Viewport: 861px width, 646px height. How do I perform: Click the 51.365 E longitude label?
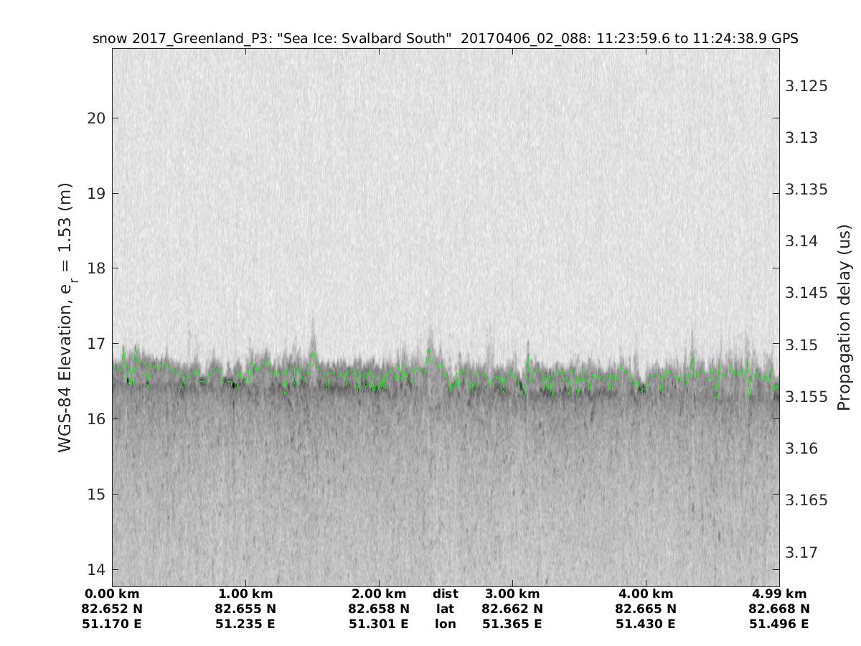pos(512,624)
